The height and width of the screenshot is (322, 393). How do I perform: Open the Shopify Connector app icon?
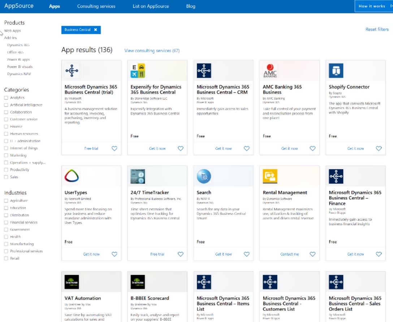[336, 71]
